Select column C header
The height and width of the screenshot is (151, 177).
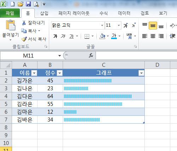click(x=104, y=65)
